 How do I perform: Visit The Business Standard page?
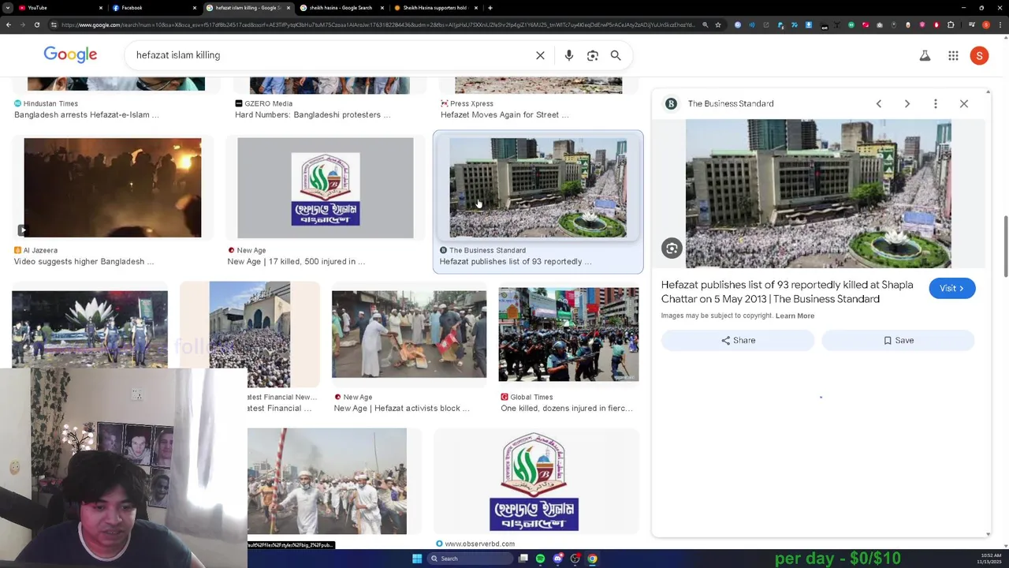tap(952, 288)
